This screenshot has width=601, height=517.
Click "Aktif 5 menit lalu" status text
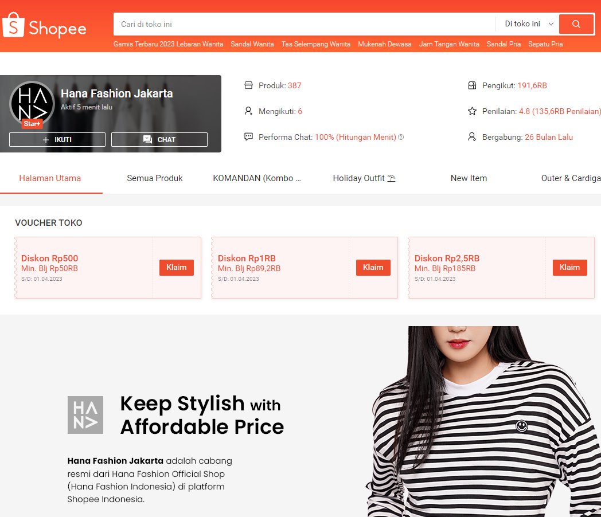point(87,107)
